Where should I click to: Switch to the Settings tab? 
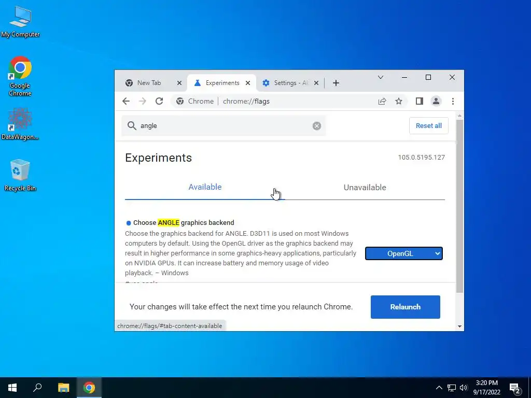coord(290,83)
